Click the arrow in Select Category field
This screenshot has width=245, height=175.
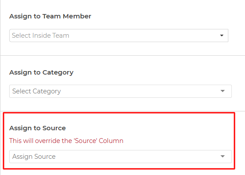pyautogui.click(x=223, y=91)
